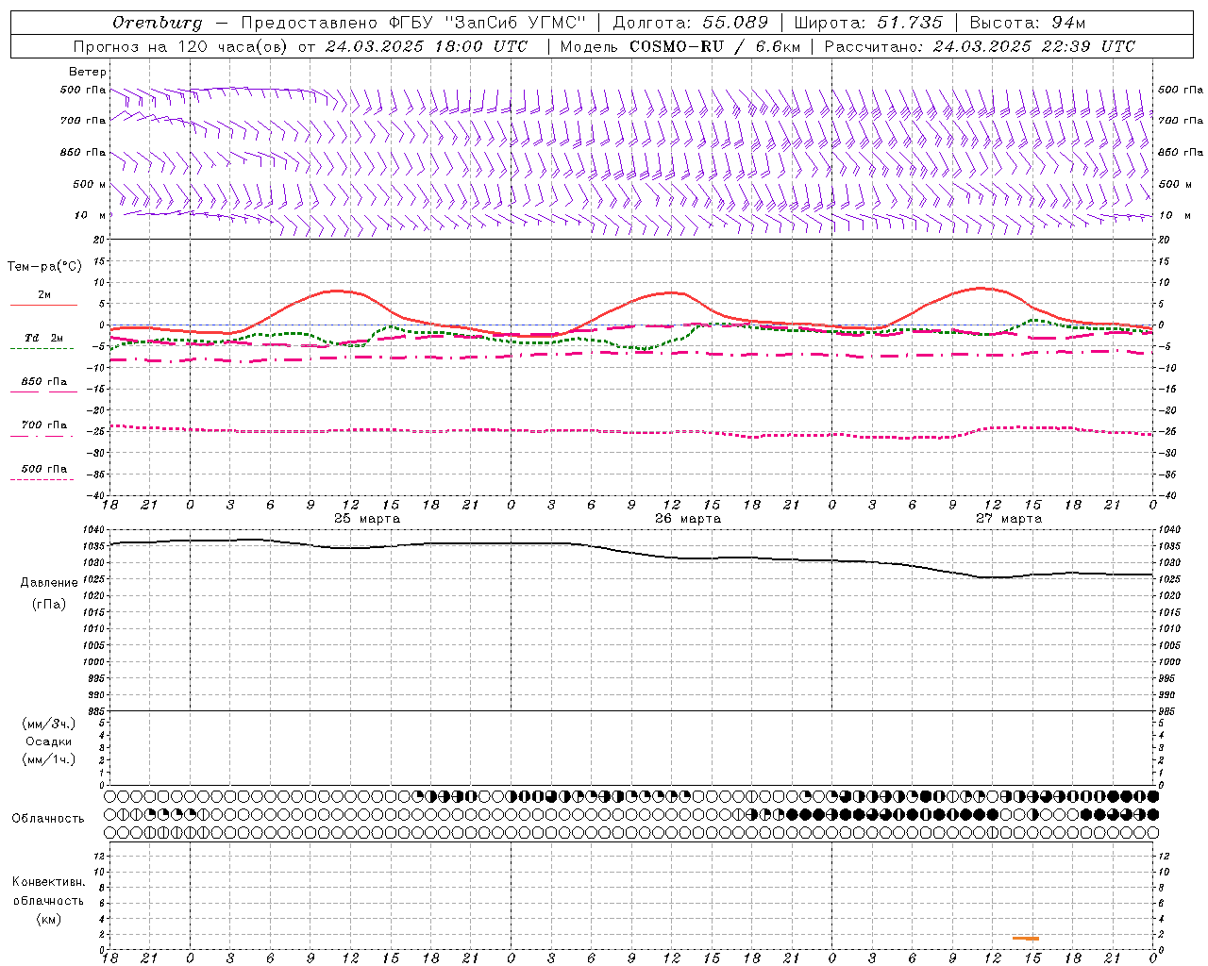This screenshot has height=966, width=1208.
Task: Click the "10 м" wind level label on the left
Action: (x=90, y=215)
